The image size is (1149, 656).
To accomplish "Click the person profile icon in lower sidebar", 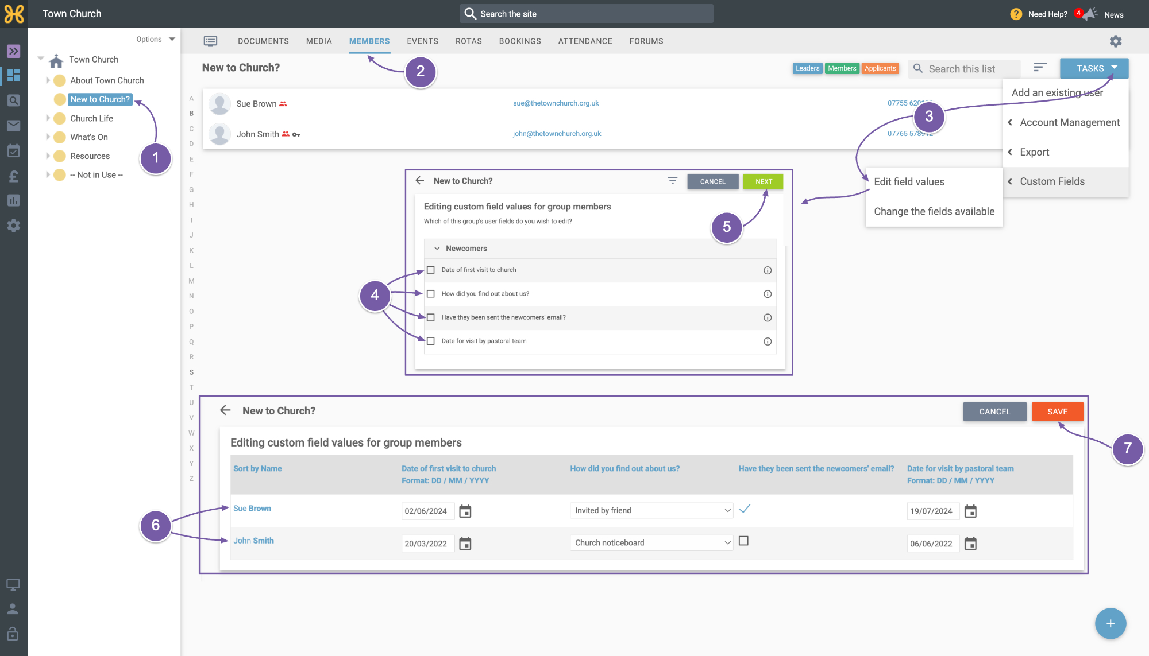I will click(13, 609).
